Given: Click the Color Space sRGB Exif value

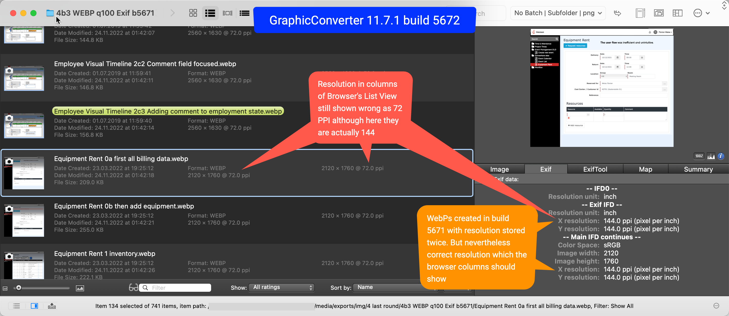Looking at the screenshot, I should tap(612, 245).
